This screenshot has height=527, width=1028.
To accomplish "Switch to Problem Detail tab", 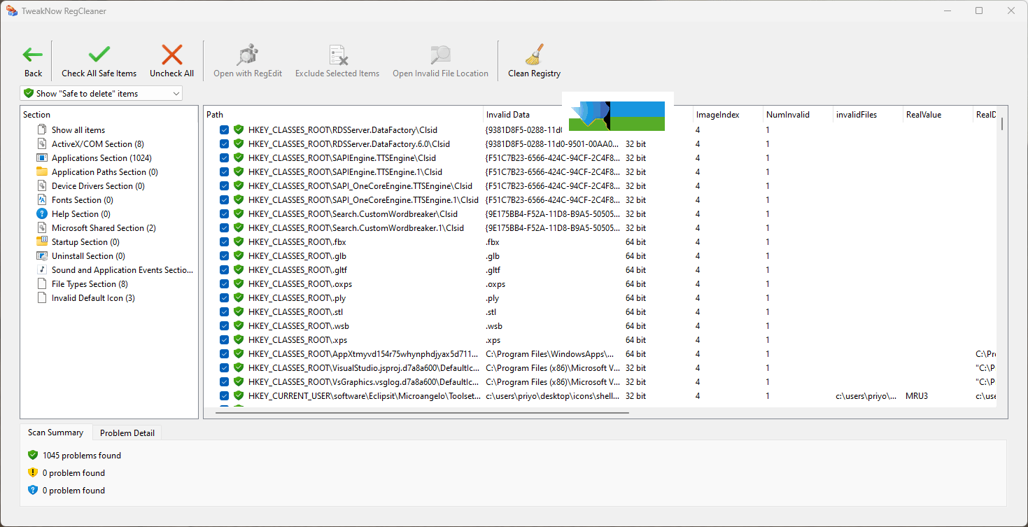I will (127, 433).
